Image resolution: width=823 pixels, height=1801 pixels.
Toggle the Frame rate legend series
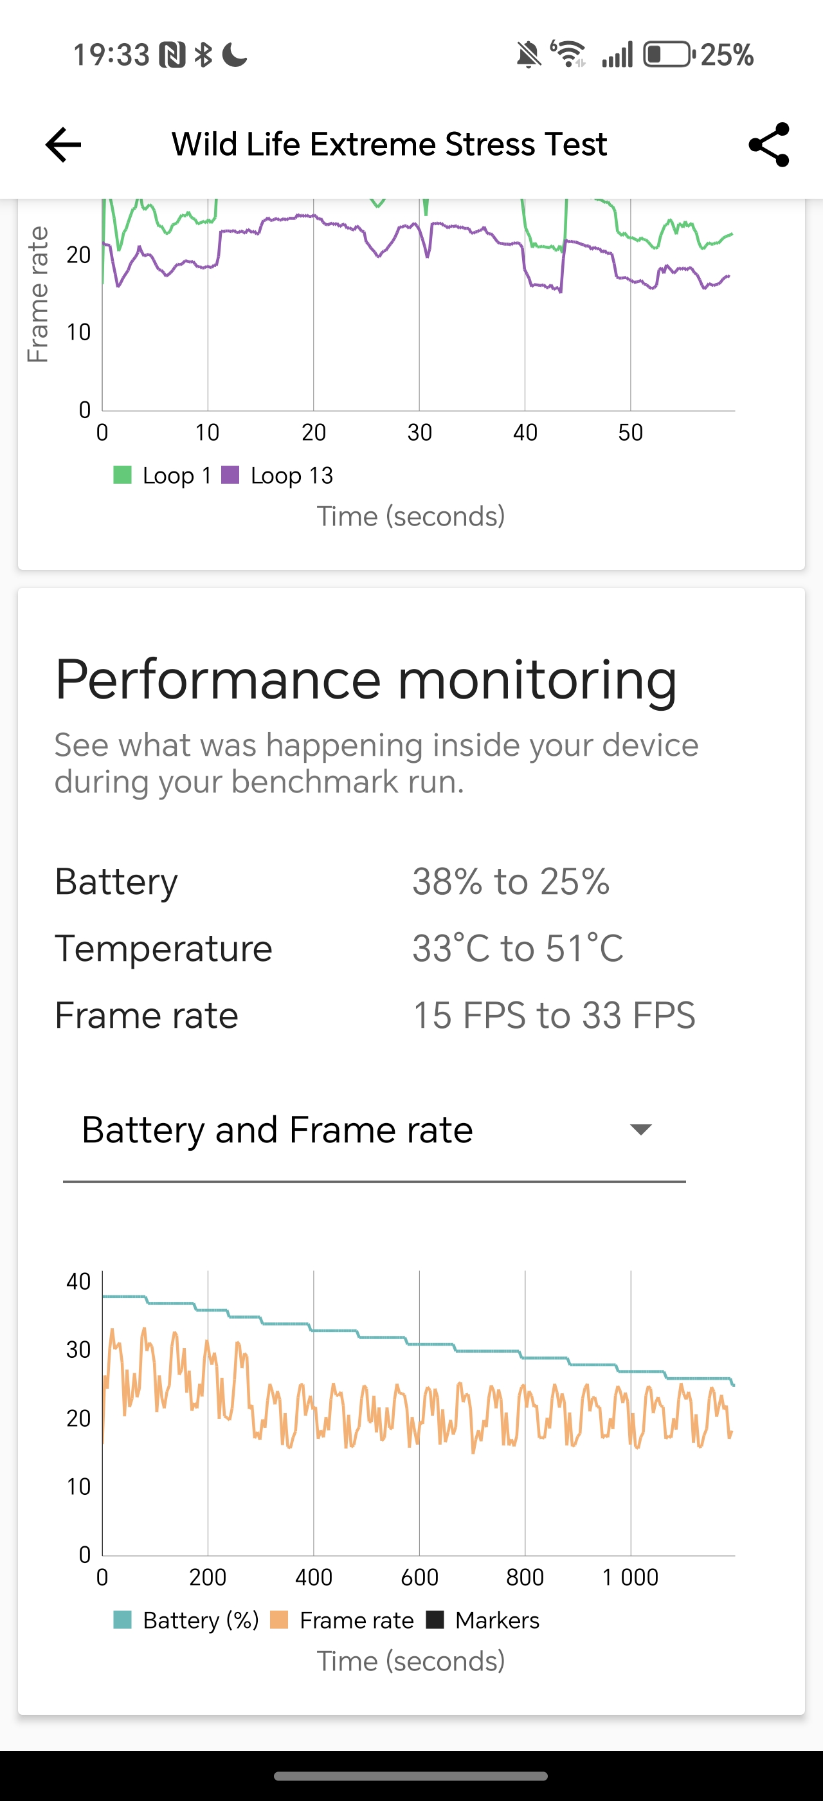coord(341,1620)
